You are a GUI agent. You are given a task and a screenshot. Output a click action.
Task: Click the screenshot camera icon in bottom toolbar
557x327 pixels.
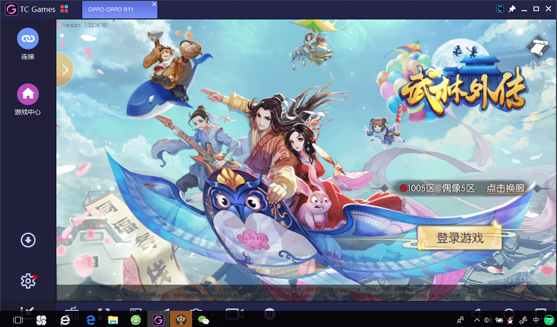tap(197, 314)
